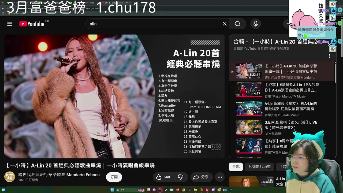This screenshot has height=193, width=343.
Task: Click the GEM鄧紫棋 channel name
Action: 273,134
